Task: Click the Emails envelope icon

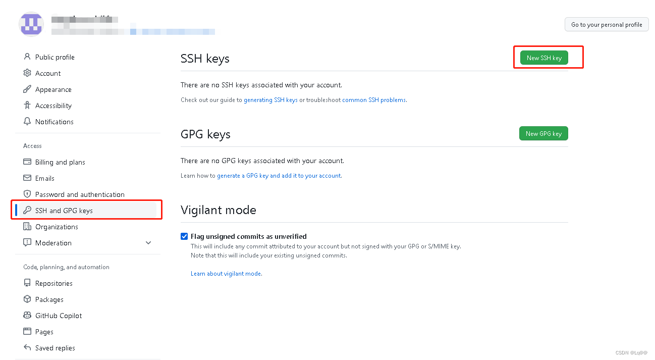Action: click(x=27, y=178)
